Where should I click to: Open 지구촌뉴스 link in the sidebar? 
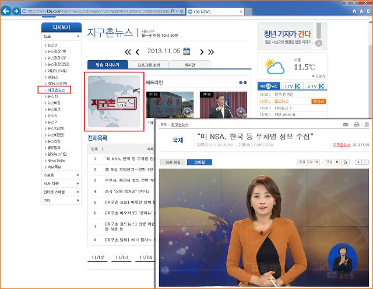(x=56, y=90)
